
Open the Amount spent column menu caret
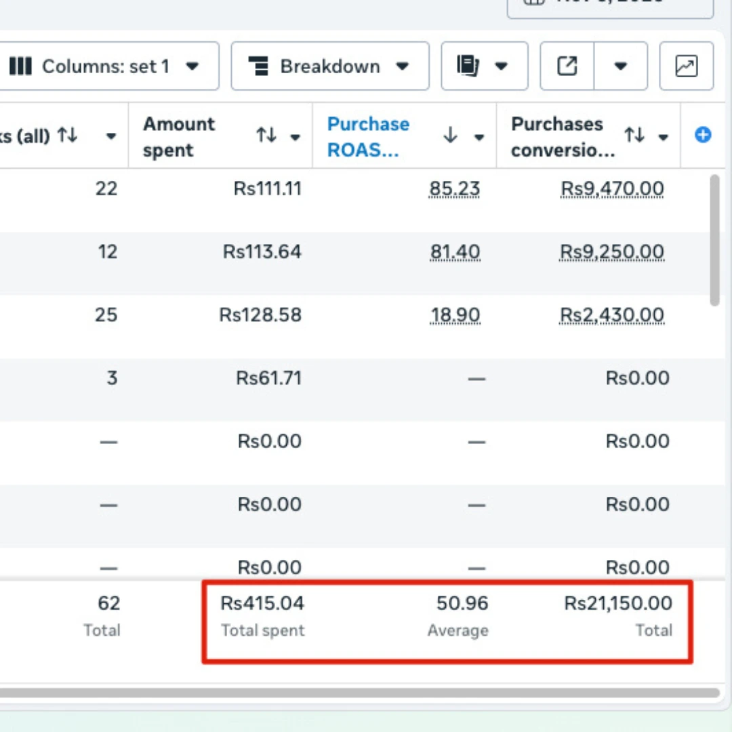[x=296, y=137]
